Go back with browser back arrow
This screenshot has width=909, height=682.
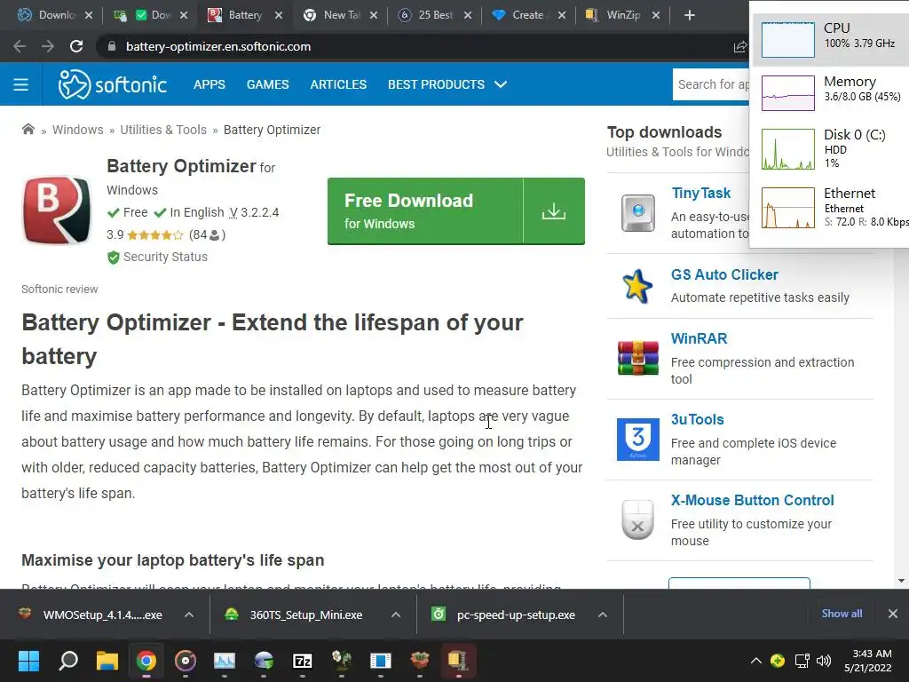click(x=20, y=46)
